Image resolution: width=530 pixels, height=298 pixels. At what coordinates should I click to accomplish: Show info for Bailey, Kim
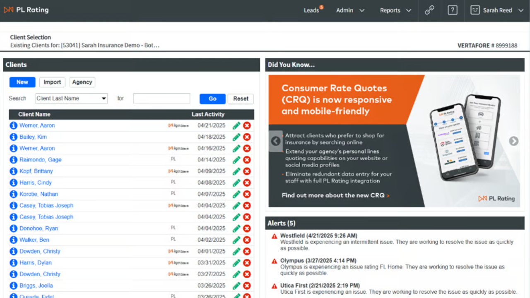coord(14,137)
